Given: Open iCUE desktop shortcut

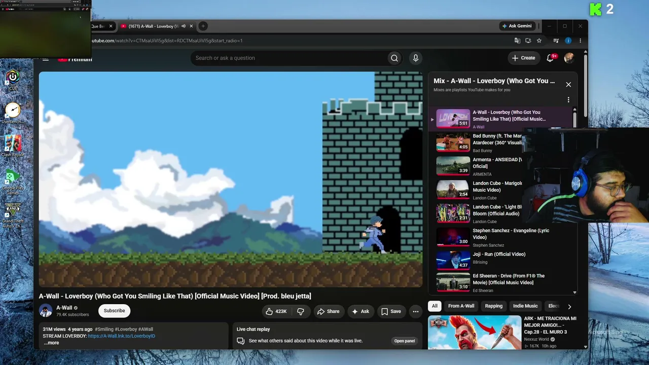Looking at the screenshot, I should click(x=13, y=80).
